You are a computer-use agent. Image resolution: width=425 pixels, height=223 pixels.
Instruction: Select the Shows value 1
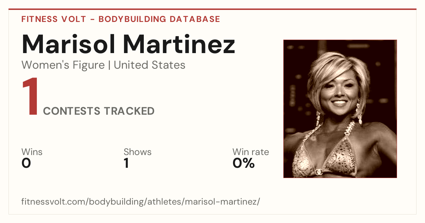tap(126, 163)
